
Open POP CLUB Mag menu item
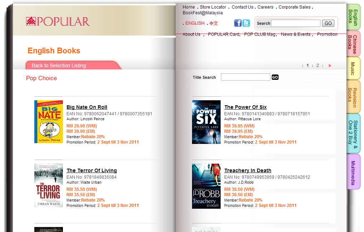[260, 34]
